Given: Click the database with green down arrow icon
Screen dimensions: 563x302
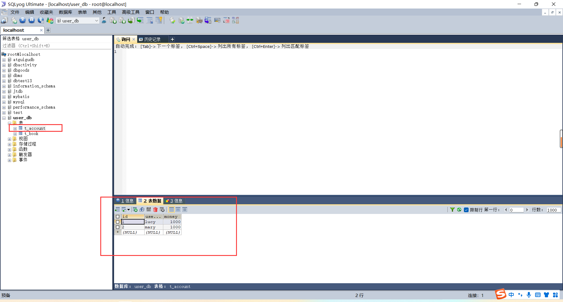Looking at the screenshot, I should coord(113,21).
